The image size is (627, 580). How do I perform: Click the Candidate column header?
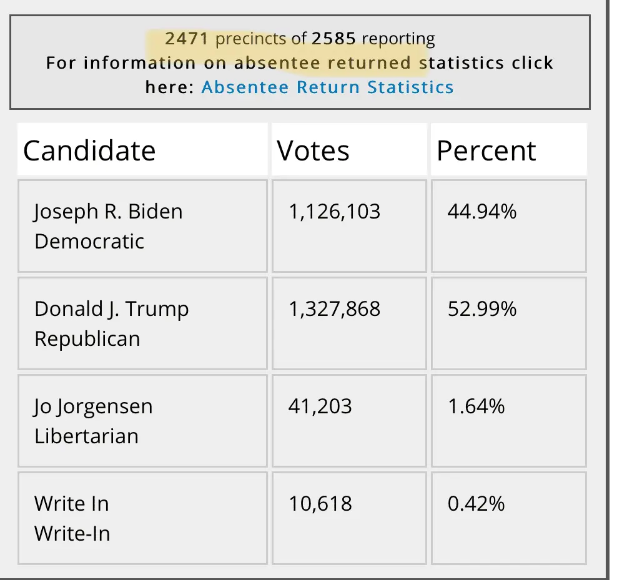click(x=89, y=151)
